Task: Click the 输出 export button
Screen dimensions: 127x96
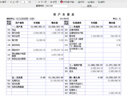Action: [91, 2]
